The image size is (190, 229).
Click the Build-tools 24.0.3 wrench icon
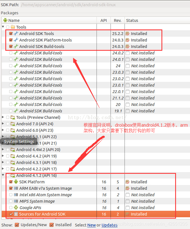point(16,46)
